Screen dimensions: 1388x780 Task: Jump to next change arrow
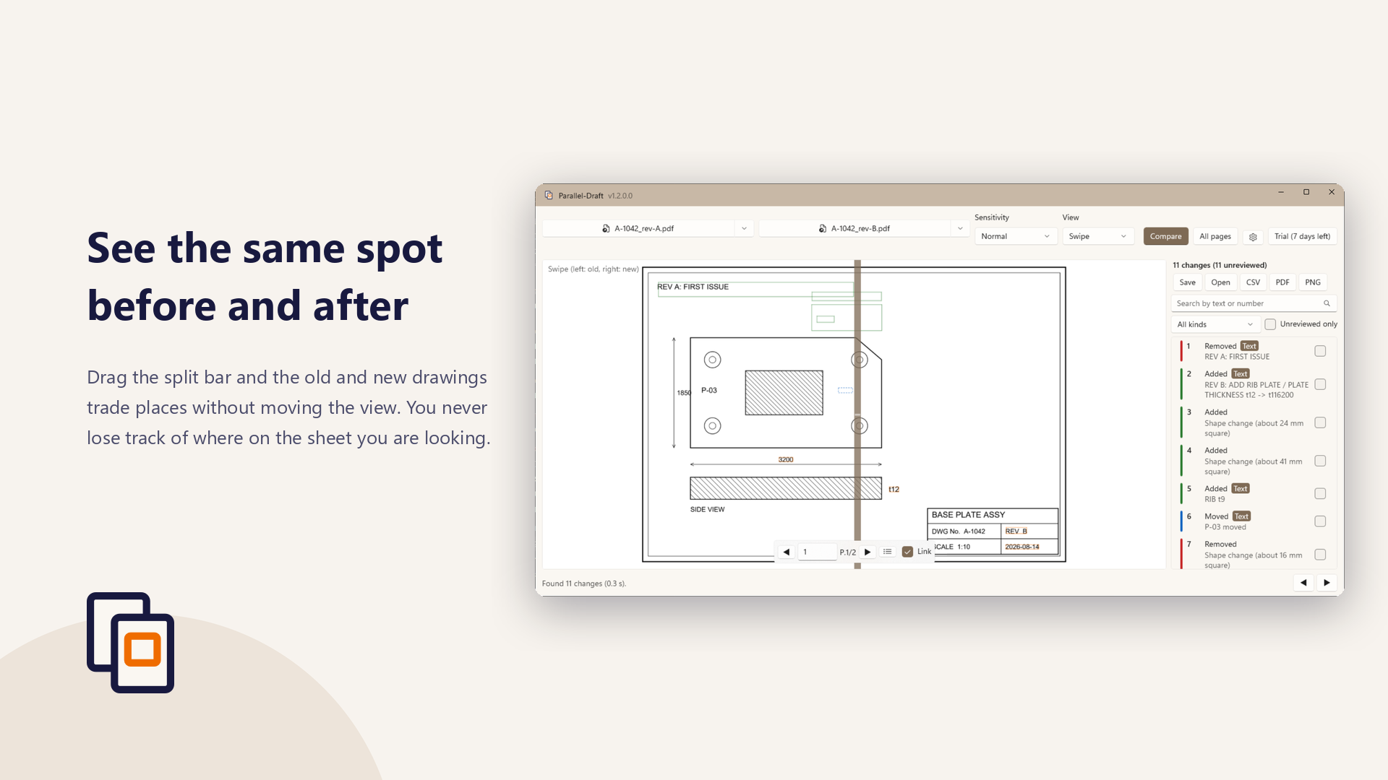(x=1327, y=583)
